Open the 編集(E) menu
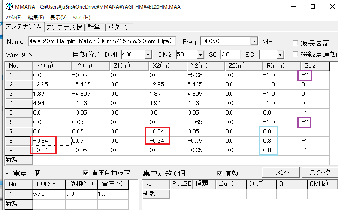The width and height of the screenshot is (338, 210). [36, 17]
